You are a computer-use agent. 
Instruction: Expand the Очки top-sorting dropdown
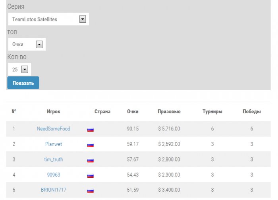(27, 45)
